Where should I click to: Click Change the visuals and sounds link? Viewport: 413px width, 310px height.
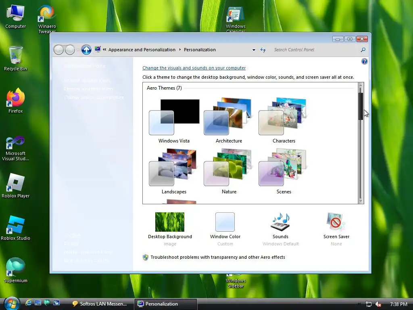pos(194,68)
